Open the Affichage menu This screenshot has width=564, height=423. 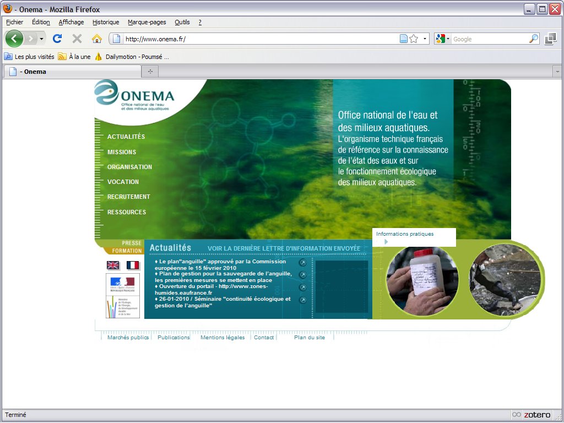point(71,22)
